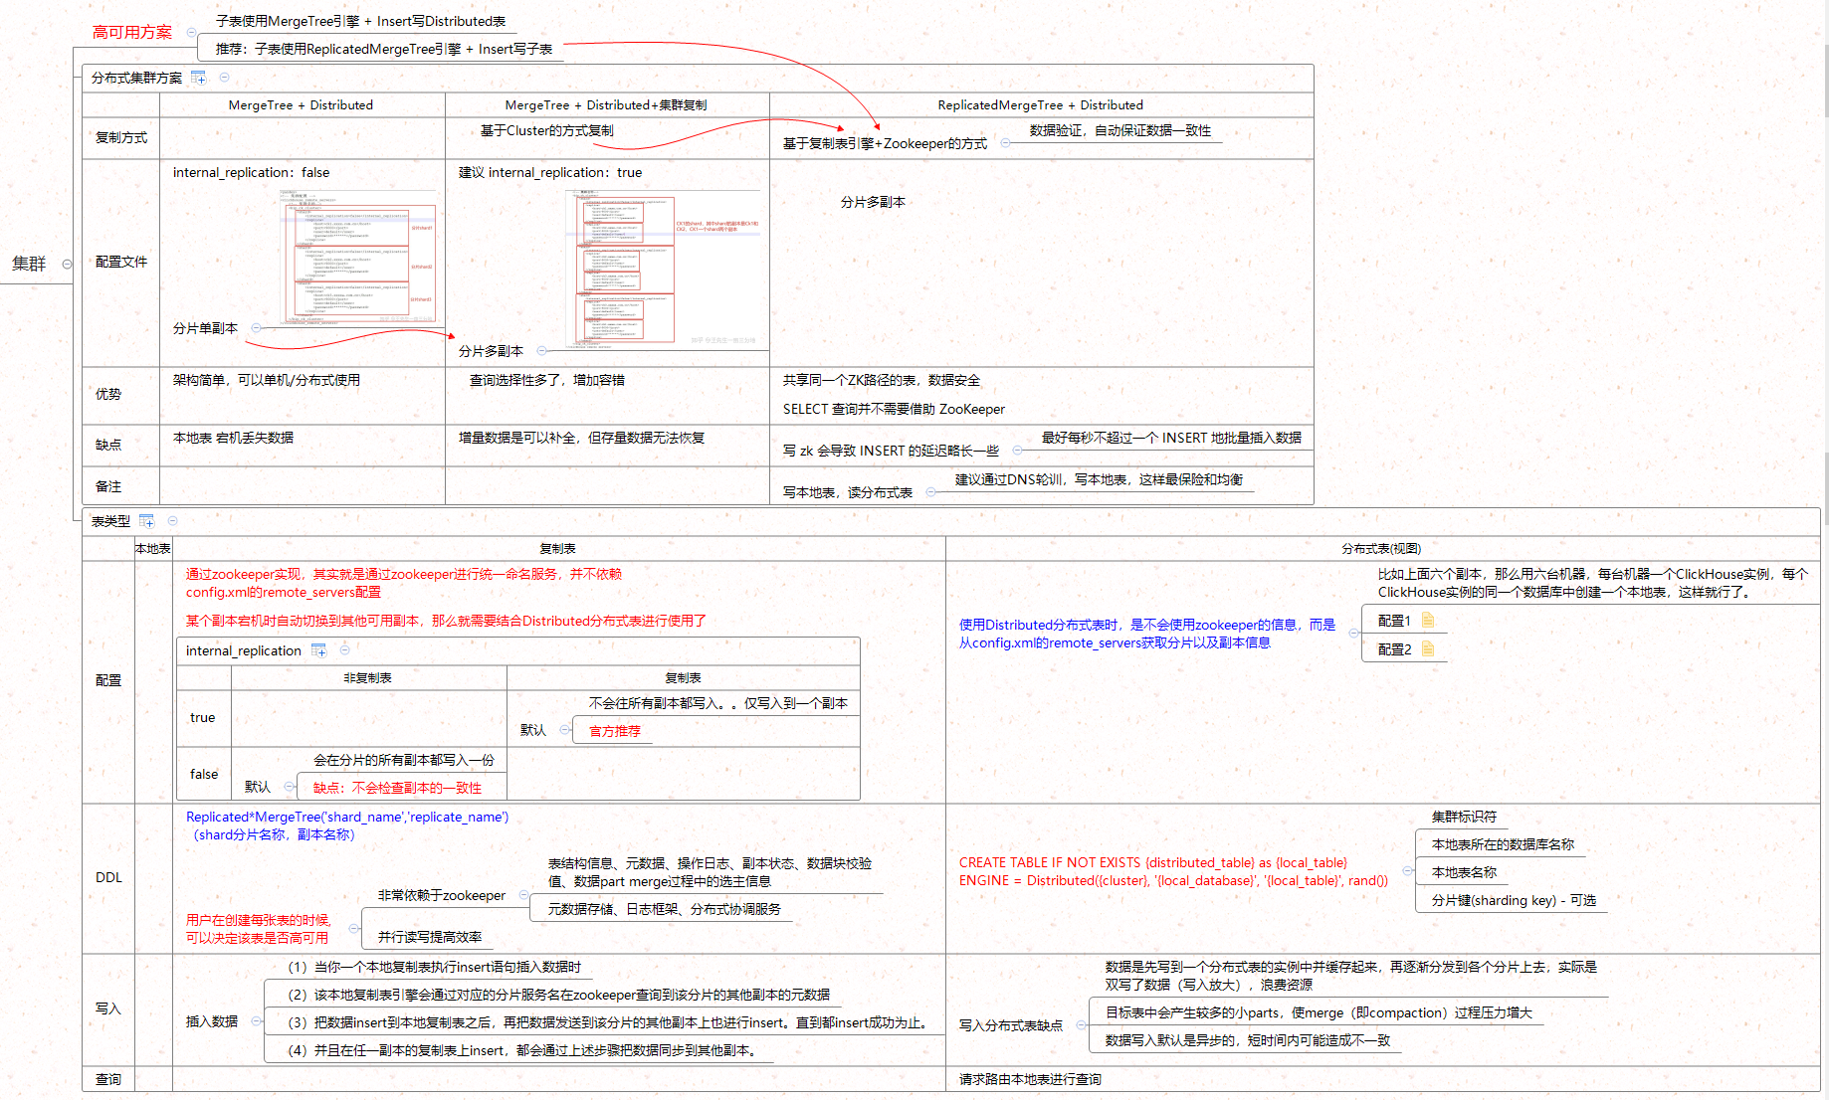Select the 官方推荐 red node
1829x1100 pixels.
tap(615, 732)
